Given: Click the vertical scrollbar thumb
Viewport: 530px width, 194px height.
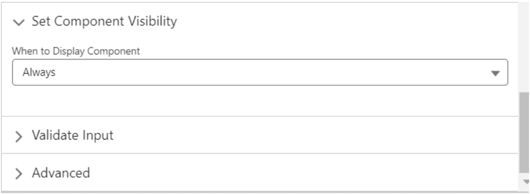Looking at the screenshot, I should [x=524, y=133].
